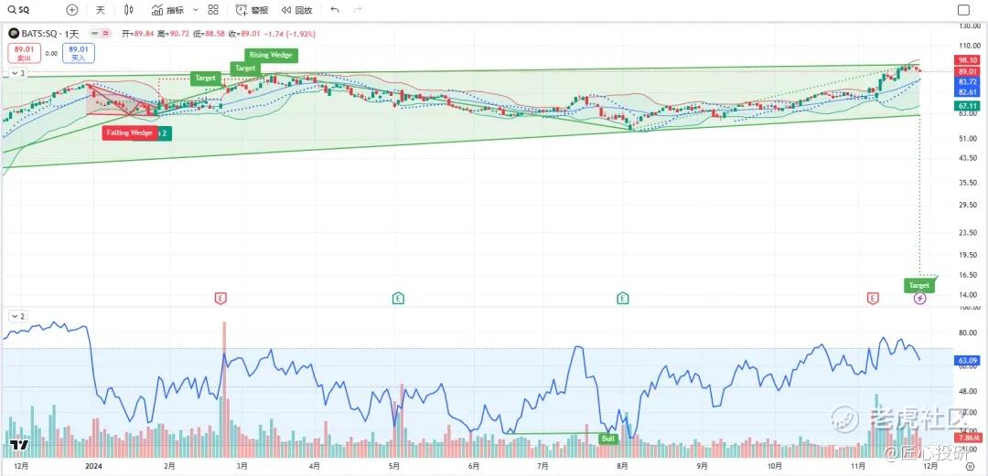Viewport: 988px width, 476px height.
Task: Open the candlestick chart style menu
Action: (x=129, y=10)
